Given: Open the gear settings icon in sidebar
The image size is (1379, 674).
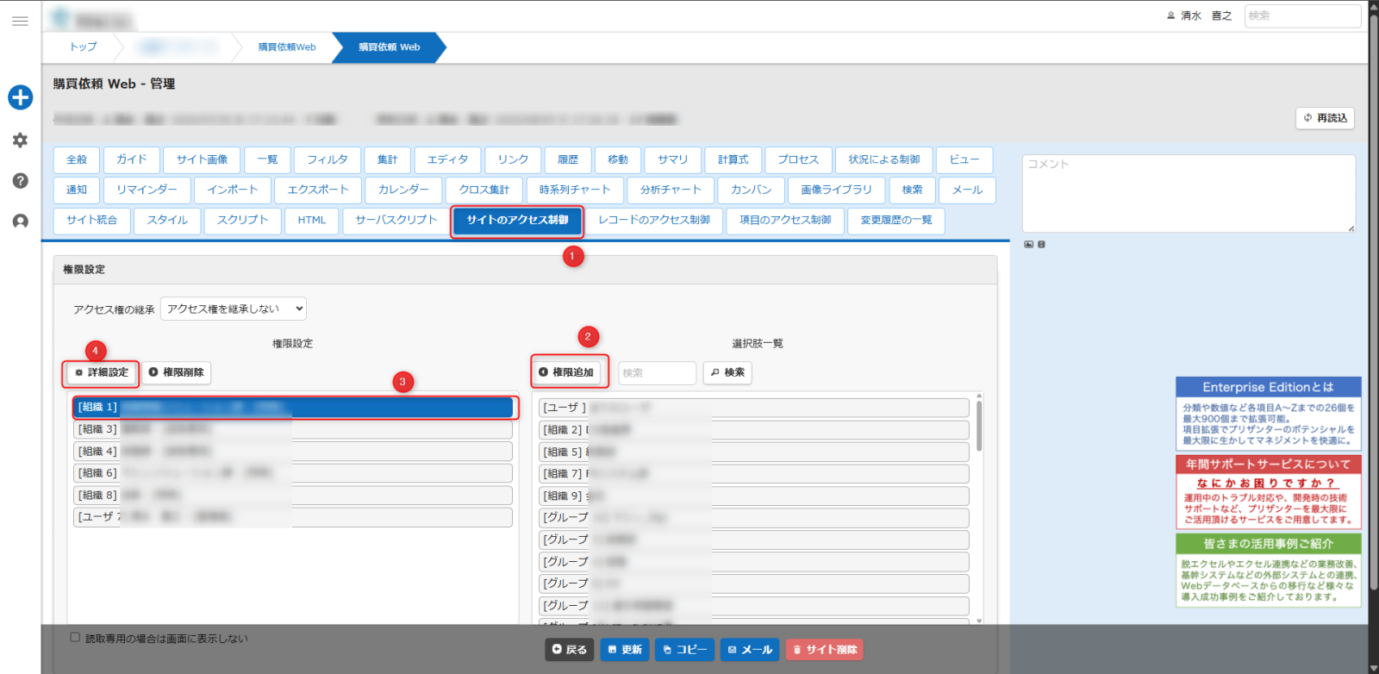Looking at the screenshot, I should pyautogui.click(x=20, y=140).
